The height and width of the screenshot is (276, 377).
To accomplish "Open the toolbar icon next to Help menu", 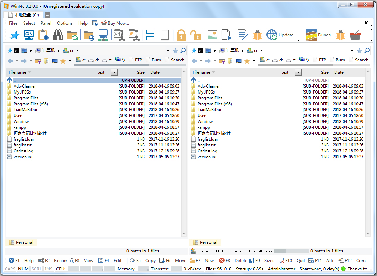I will click(x=95, y=23).
